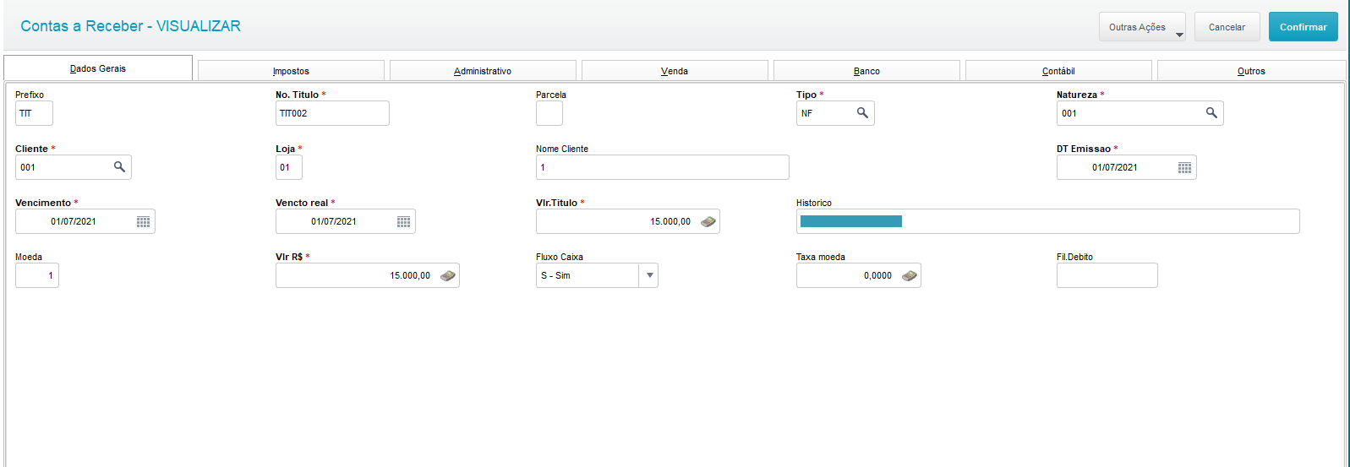Focus the Nome Cliente field
The height and width of the screenshot is (467, 1350).
[x=662, y=167]
